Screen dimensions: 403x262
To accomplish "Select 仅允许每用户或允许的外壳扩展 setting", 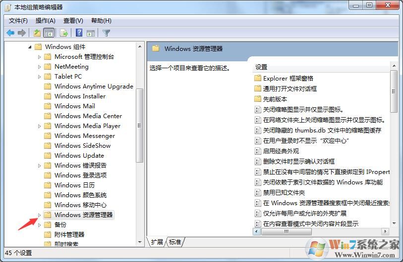I will coord(304,213).
